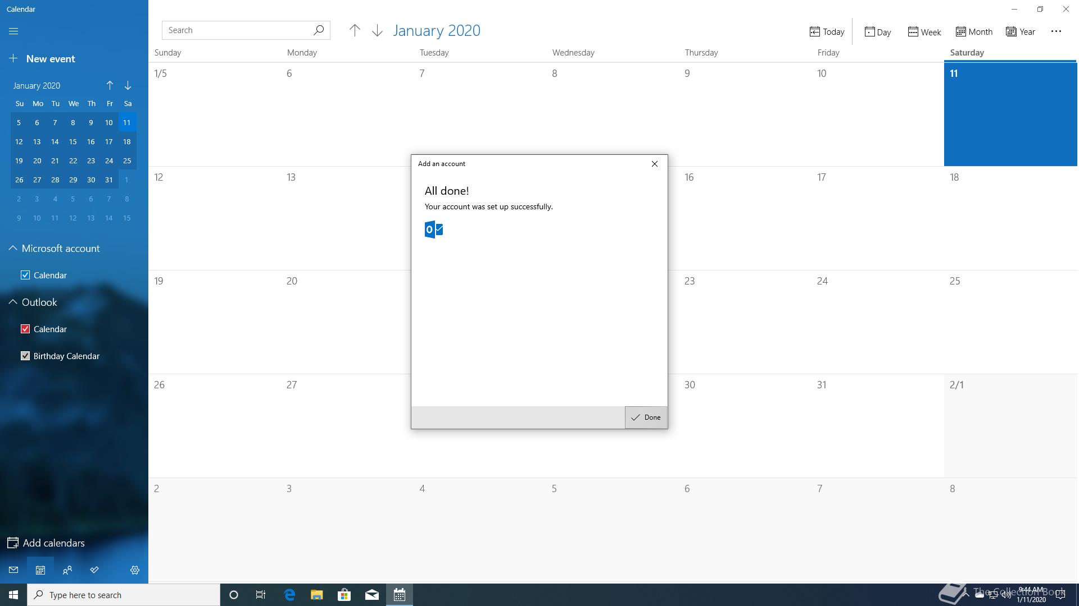The height and width of the screenshot is (606, 1079).
Task: Click the search magnifier icon
Action: point(319,30)
